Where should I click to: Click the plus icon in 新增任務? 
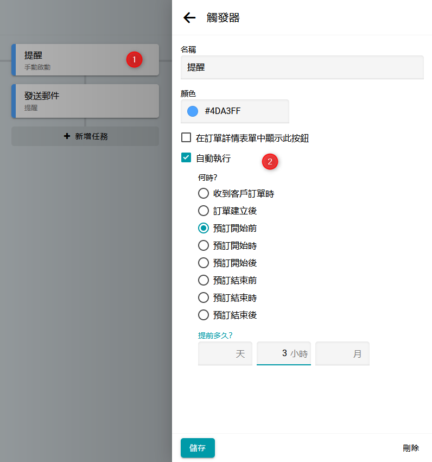pos(67,136)
